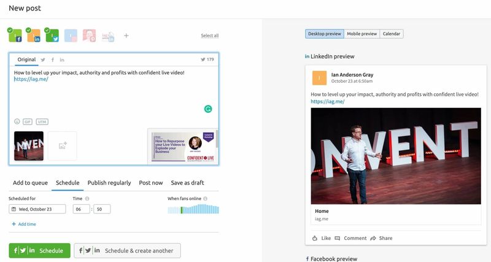This screenshot has height=262, width=491.
Task: Click Ian Anderson Gray name in preview
Action: click(352, 75)
